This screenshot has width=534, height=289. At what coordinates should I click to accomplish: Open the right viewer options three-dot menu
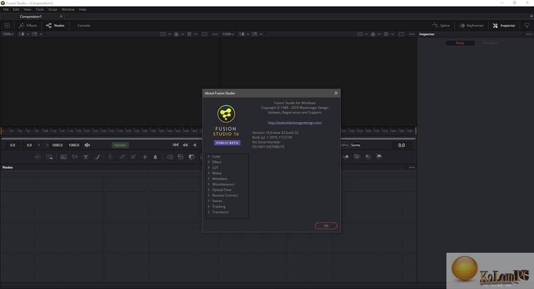click(x=411, y=34)
